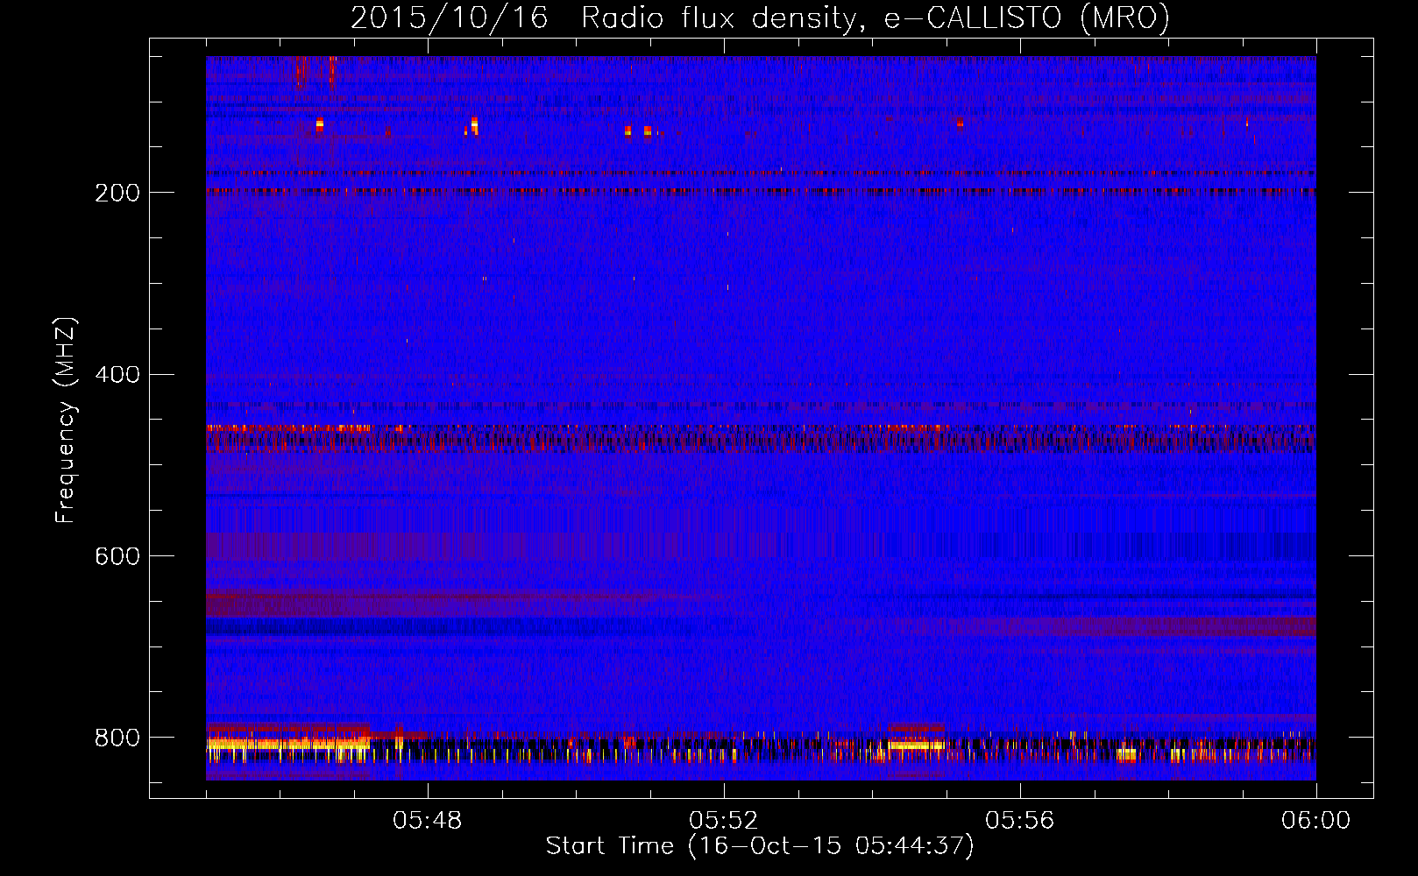Click the '06:00' time tick label

click(x=1315, y=821)
